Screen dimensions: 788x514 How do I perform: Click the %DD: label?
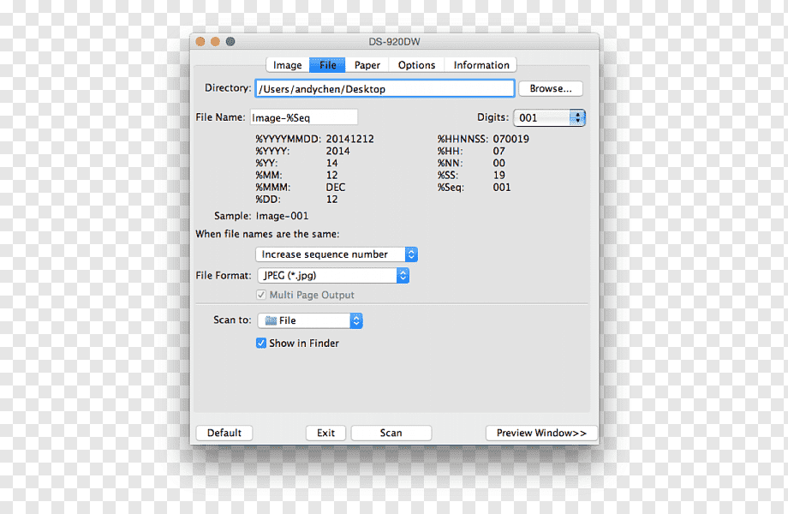coord(268,199)
